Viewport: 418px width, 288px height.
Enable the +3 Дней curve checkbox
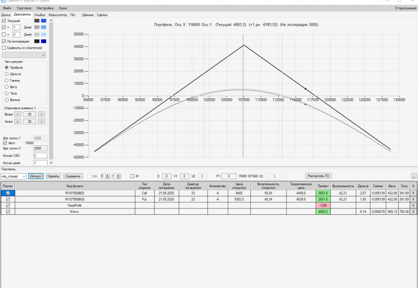[4, 34]
